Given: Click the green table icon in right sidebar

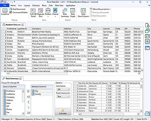Looking at the screenshot, I should click(147, 36).
